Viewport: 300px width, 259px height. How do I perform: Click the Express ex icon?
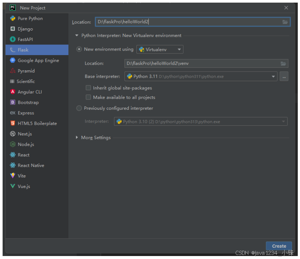point(13,113)
